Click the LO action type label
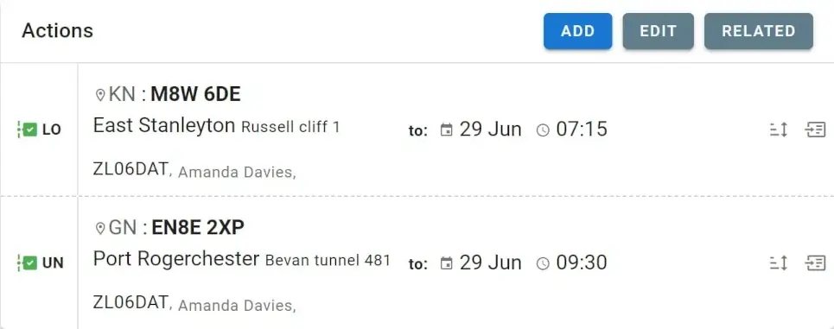The height and width of the screenshot is (329, 834). [x=52, y=130]
